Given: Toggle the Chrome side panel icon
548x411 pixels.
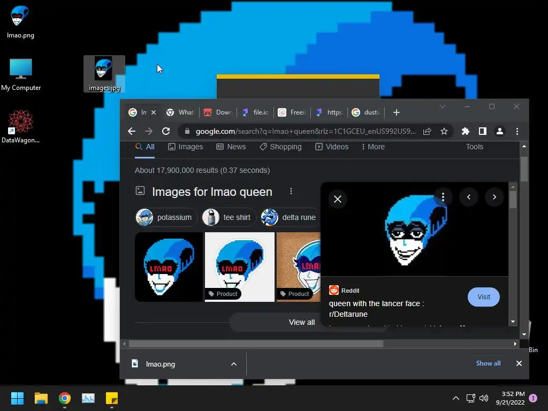Looking at the screenshot, I should pos(483,132).
